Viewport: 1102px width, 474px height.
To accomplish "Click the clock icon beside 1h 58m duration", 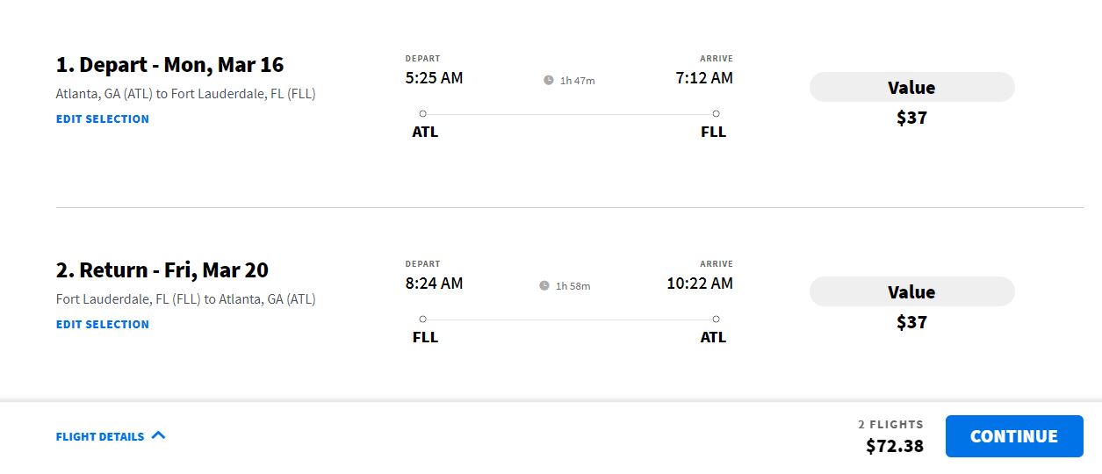I will (x=544, y=285).
